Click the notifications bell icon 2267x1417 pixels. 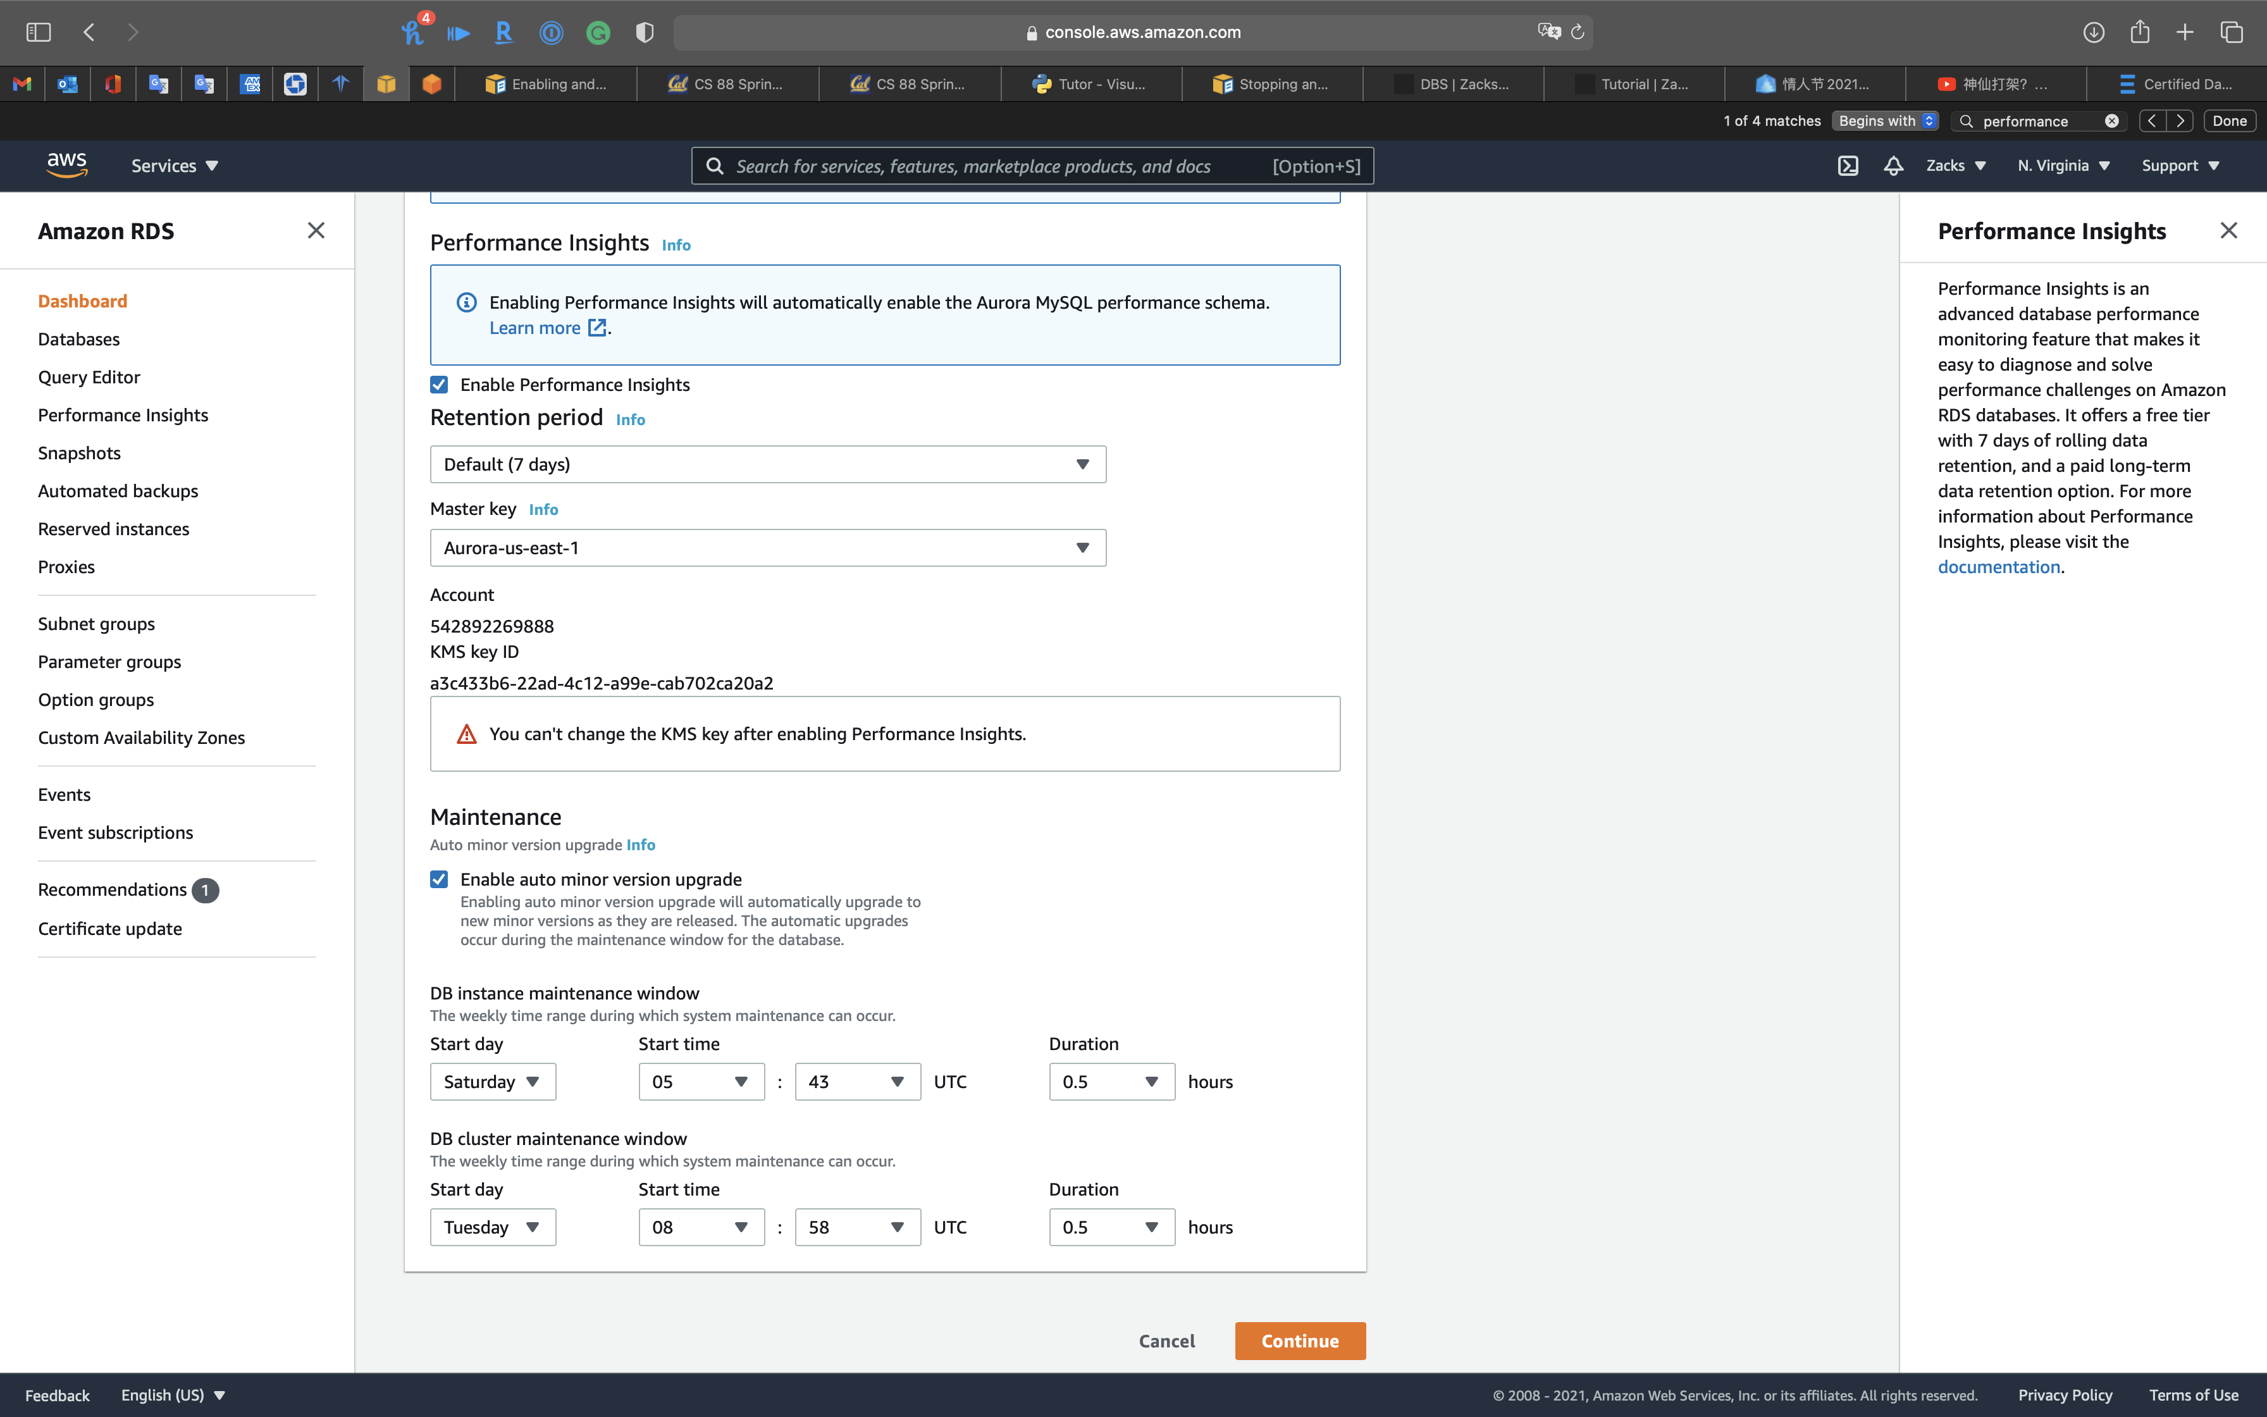pyautogui.click(x=1893, y=166)
